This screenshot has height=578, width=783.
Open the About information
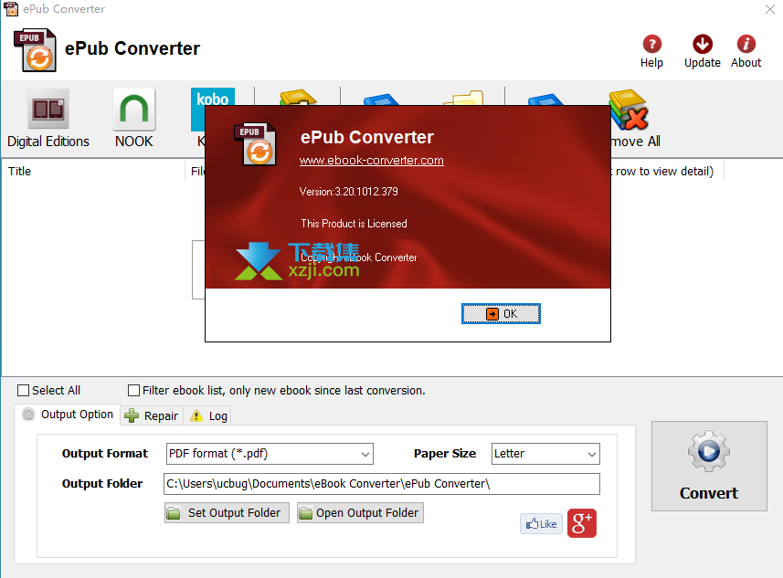point(746,51)
